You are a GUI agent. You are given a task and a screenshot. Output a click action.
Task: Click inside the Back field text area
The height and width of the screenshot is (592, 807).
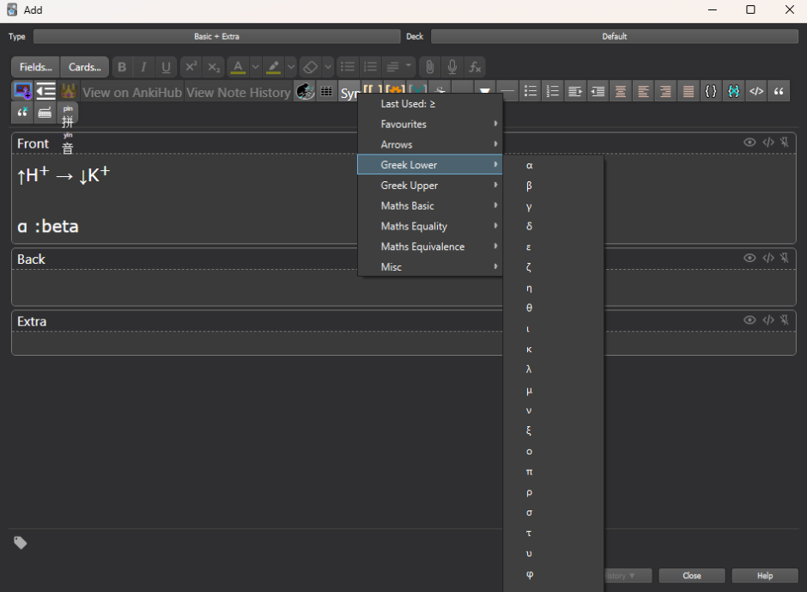tap(403, 287)
